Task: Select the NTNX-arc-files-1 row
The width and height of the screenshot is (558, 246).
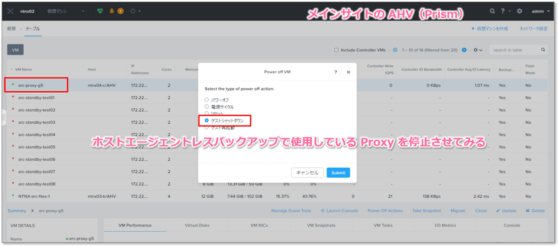Action: pyautogui.click(x=278, y=196)
